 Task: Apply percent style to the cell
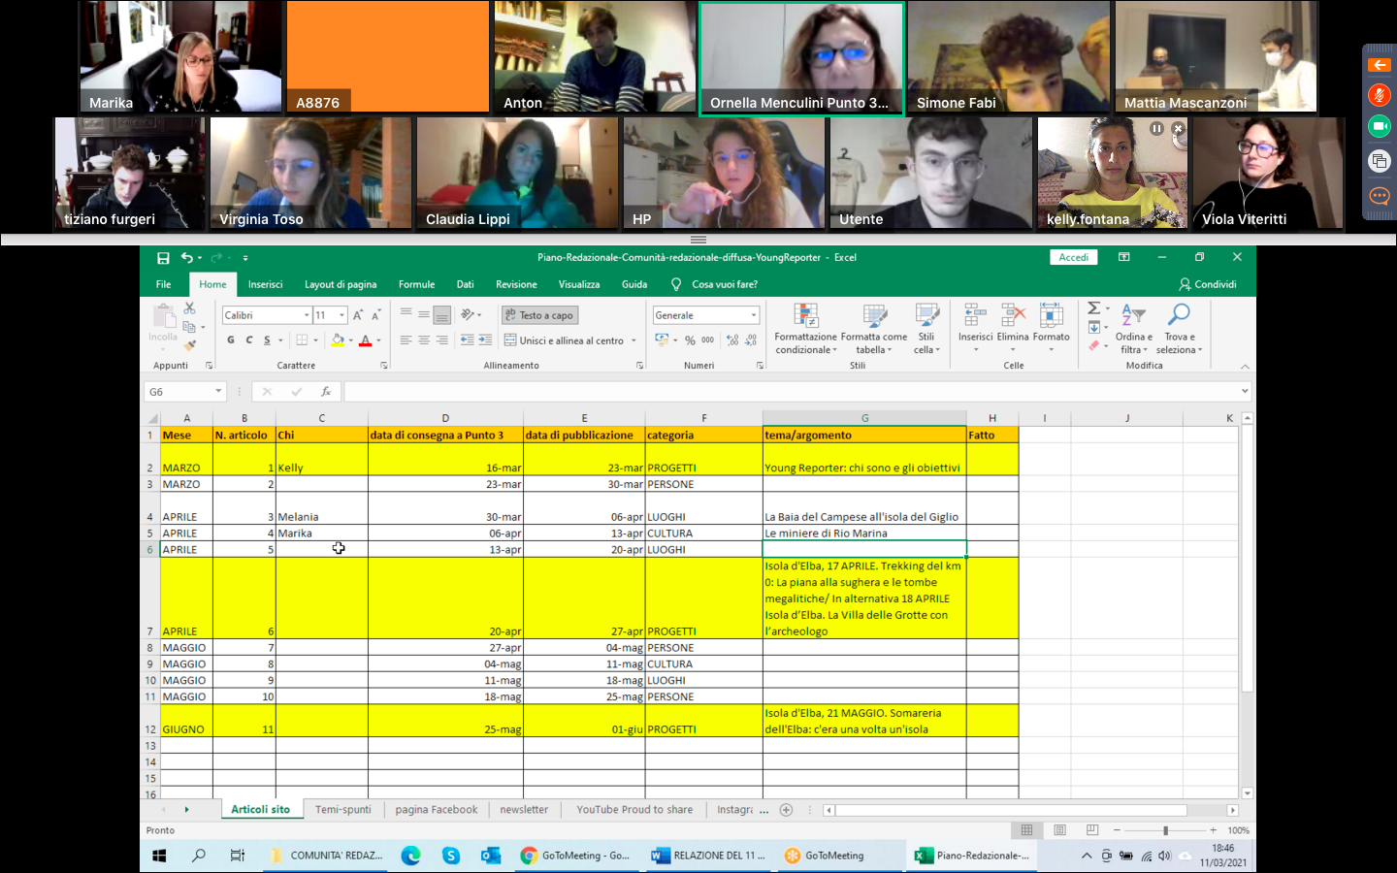click(x=690, y=340)
